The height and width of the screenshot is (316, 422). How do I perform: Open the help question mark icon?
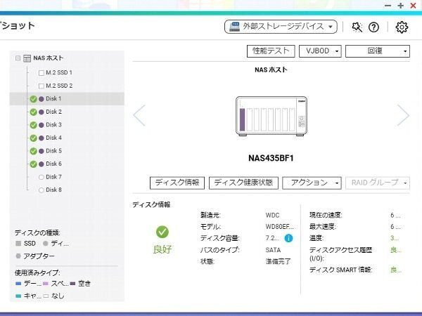pos(373,27)
